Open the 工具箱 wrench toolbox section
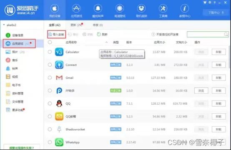 (x=163, y=10)
